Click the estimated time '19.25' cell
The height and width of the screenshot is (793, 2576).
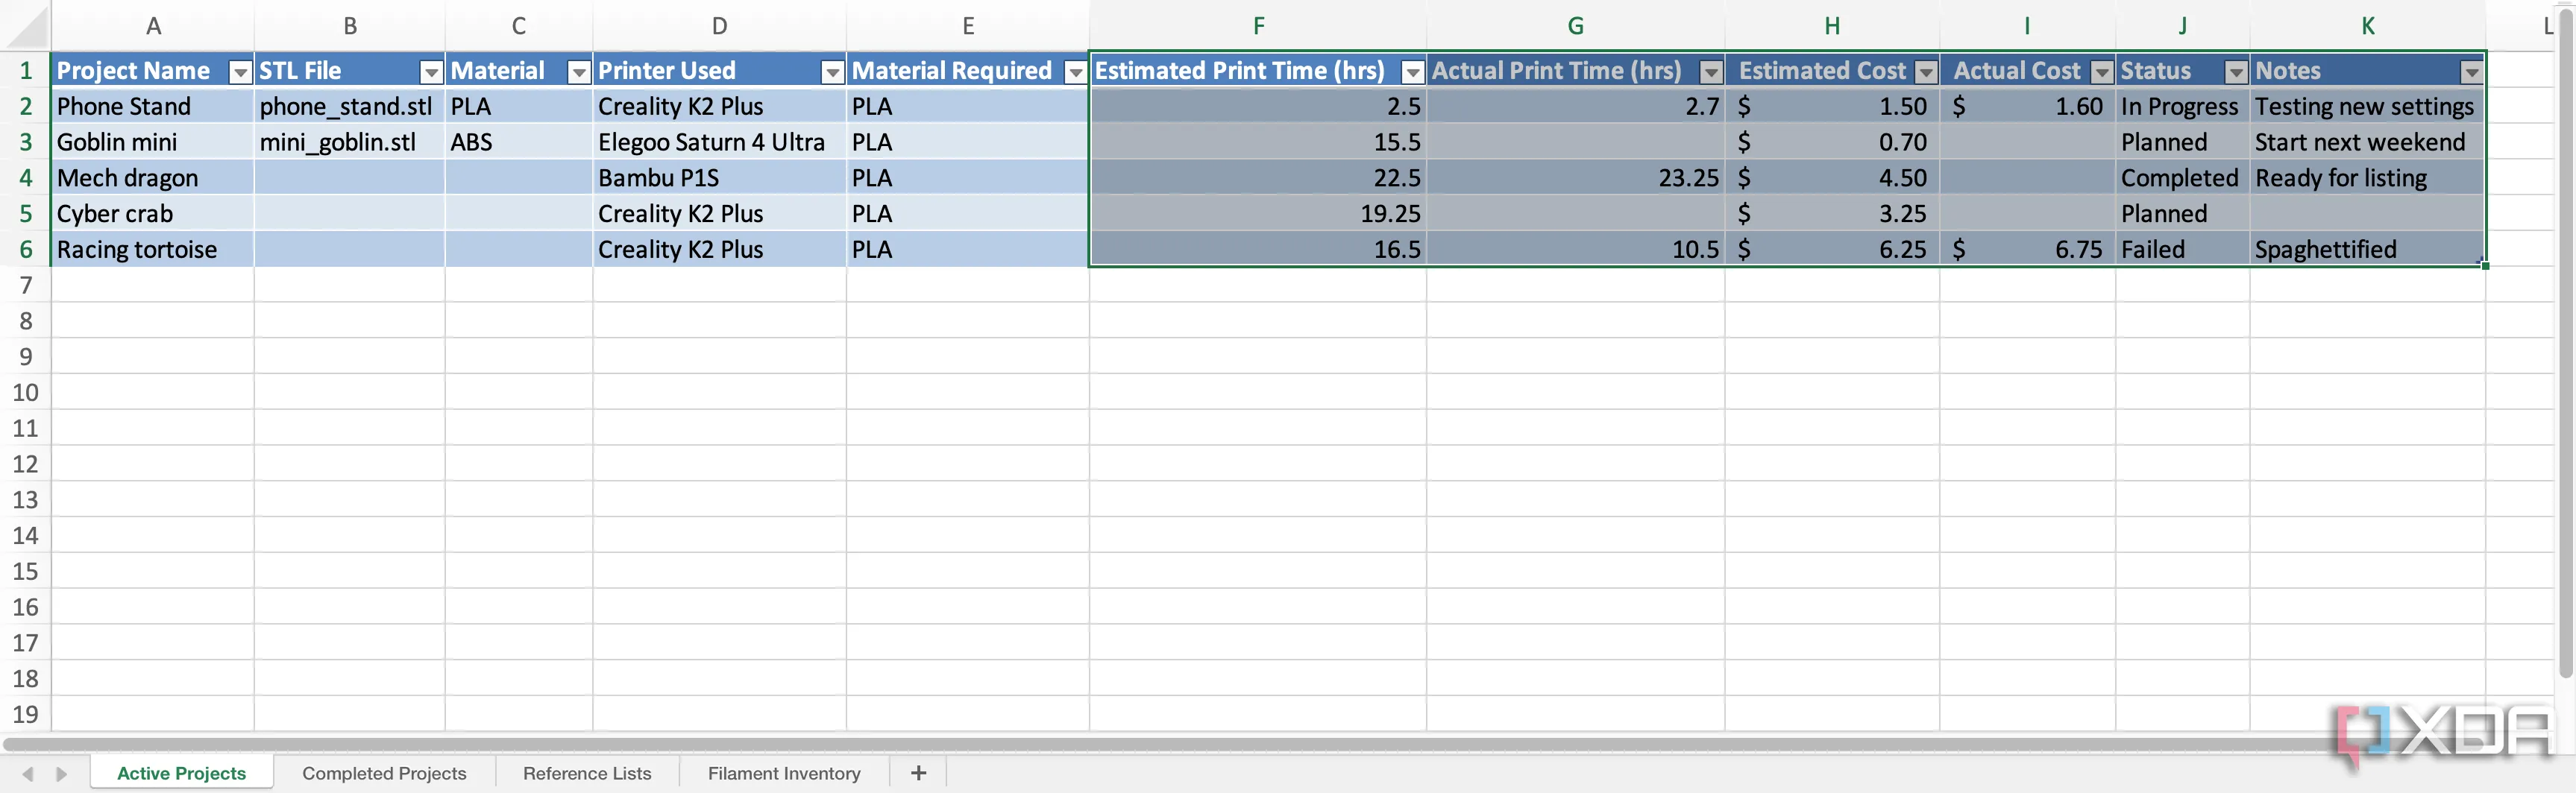(x=1258, y=214)
